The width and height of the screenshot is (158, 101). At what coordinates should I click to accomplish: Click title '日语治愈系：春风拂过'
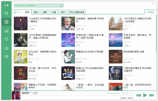coord(137,36)
